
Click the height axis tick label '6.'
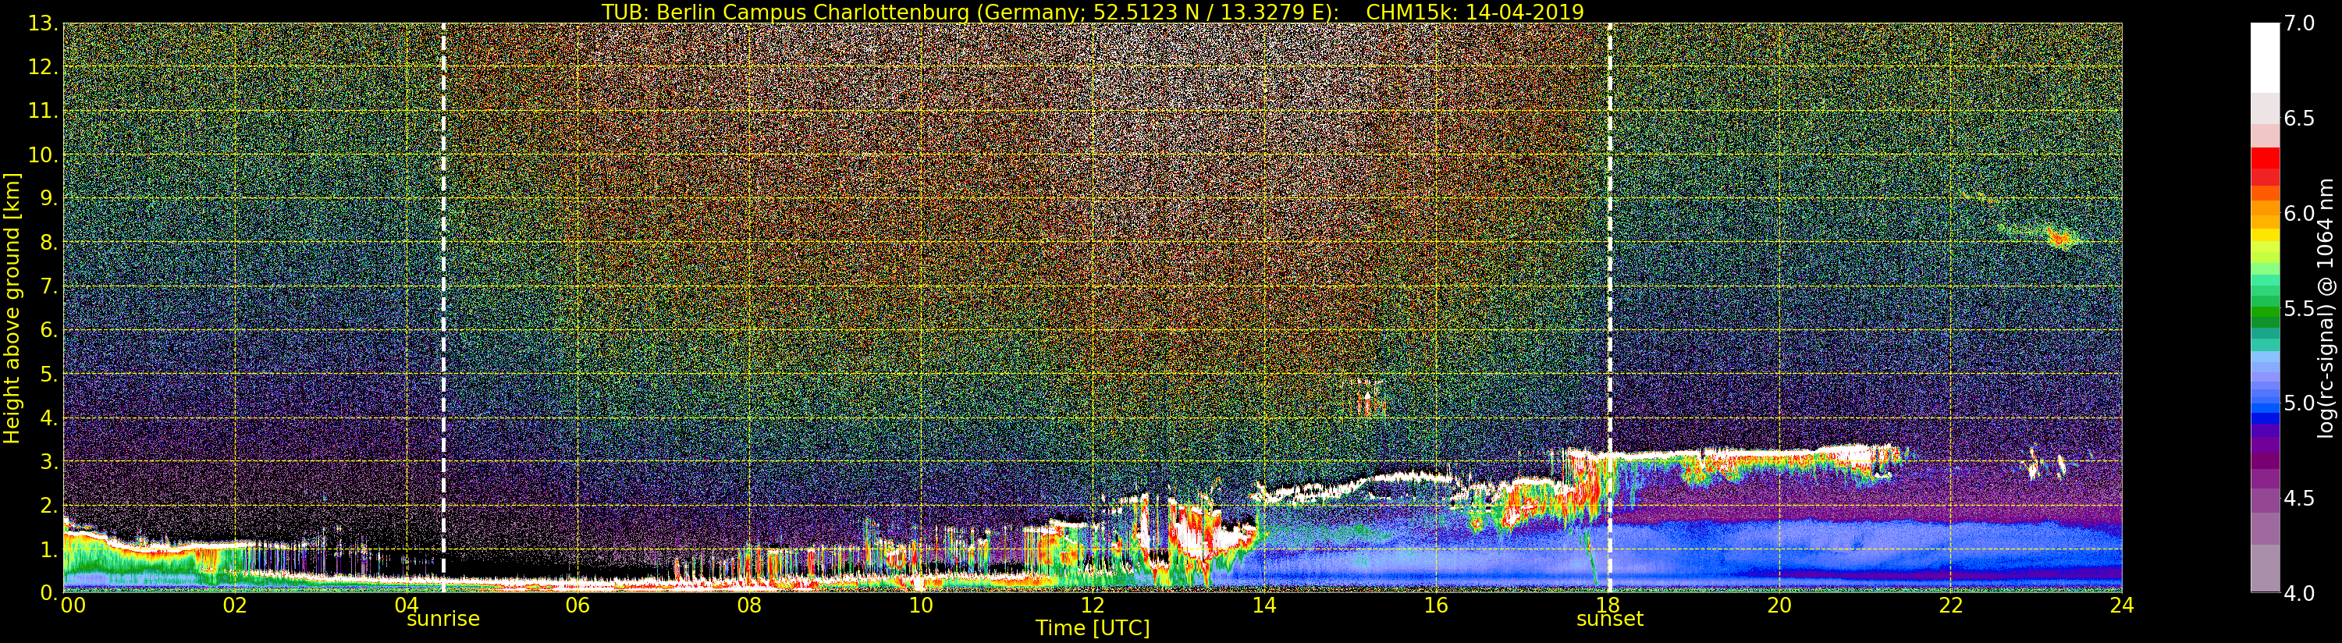coord(48,330)
